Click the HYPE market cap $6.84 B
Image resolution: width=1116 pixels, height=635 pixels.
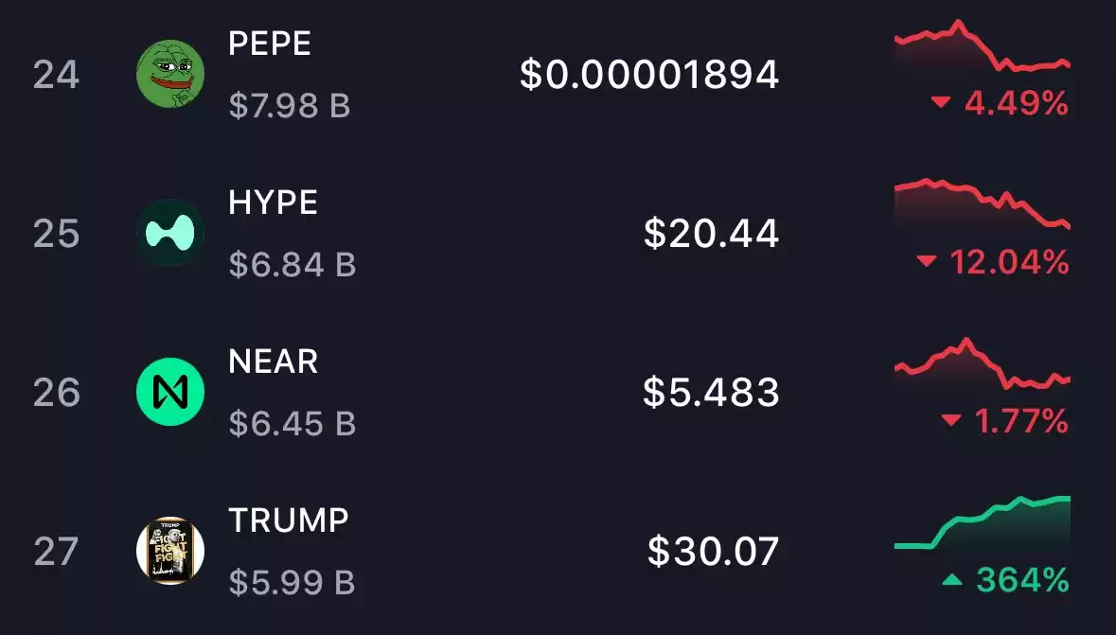[292, 265]
